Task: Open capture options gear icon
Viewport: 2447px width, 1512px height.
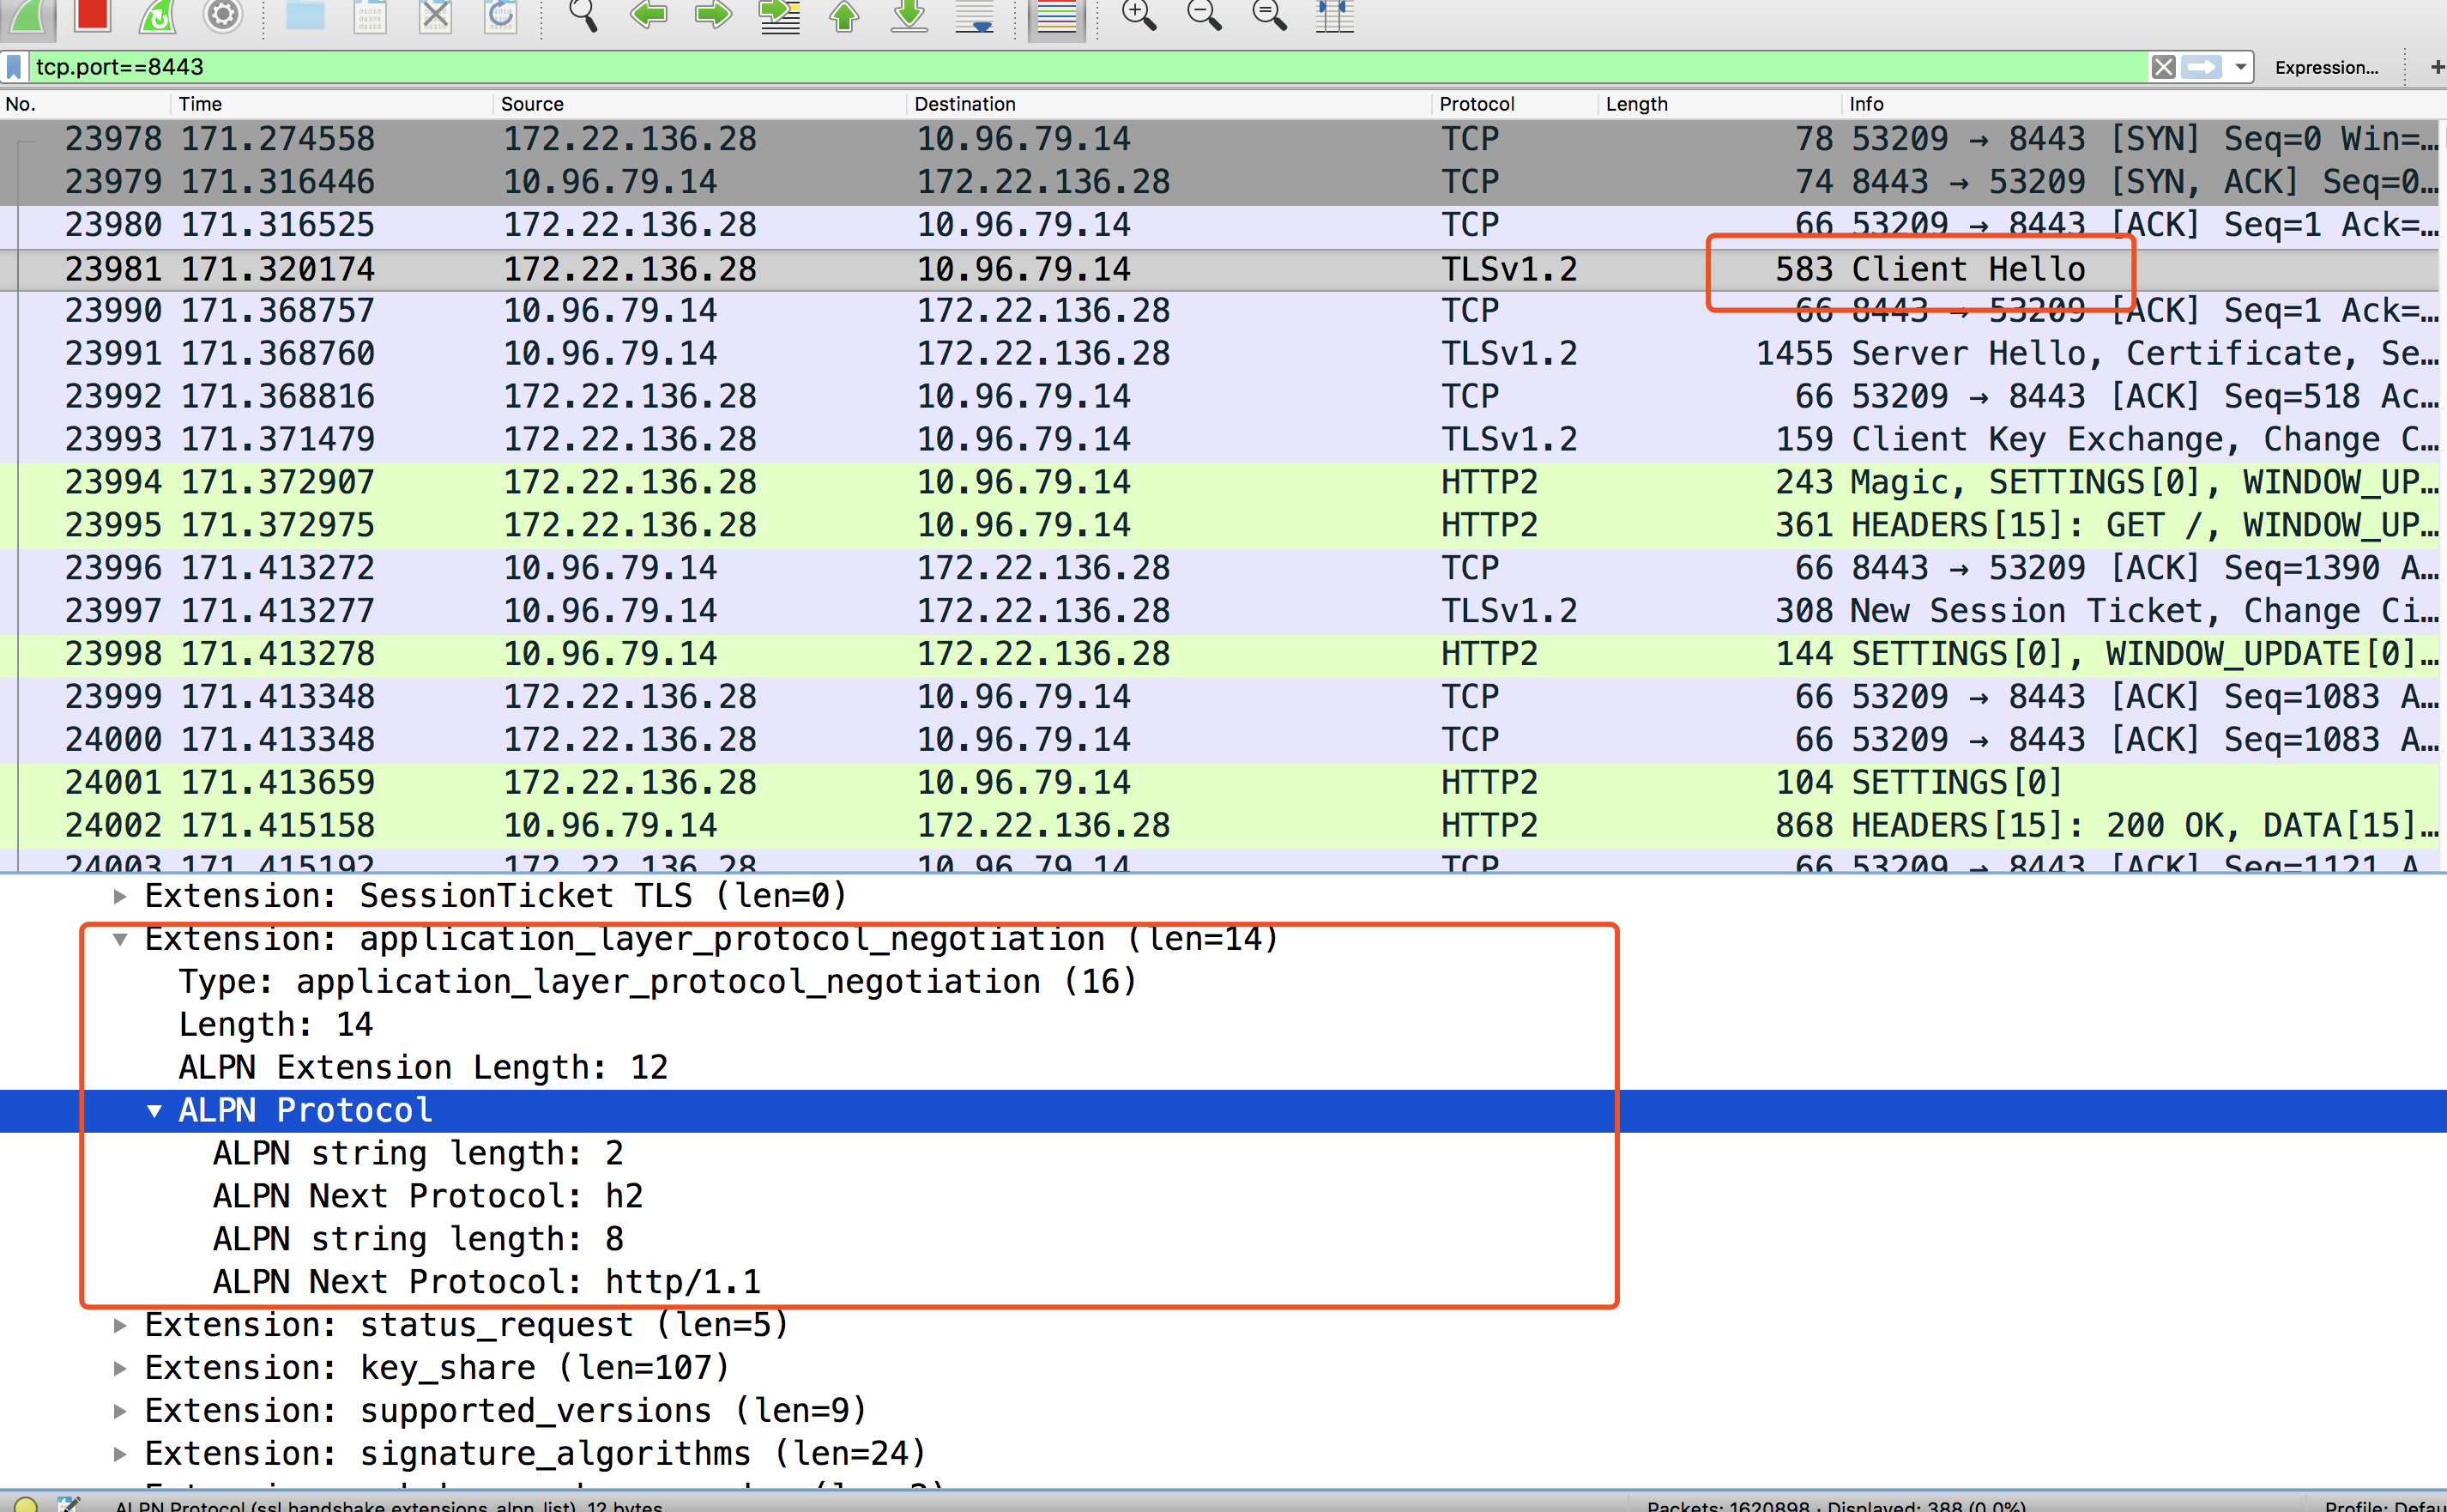Action: (x=223, y=15)
